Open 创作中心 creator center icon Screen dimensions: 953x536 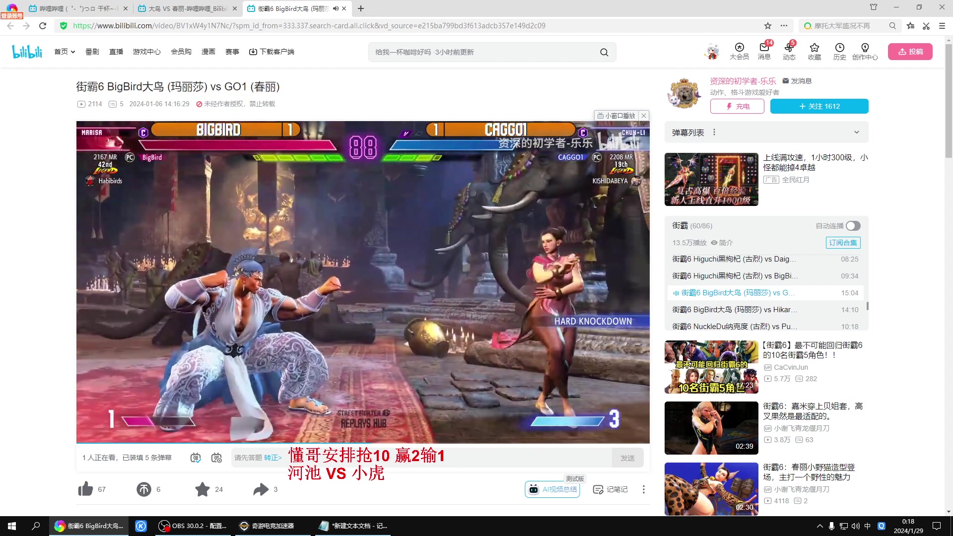[865, 51]
